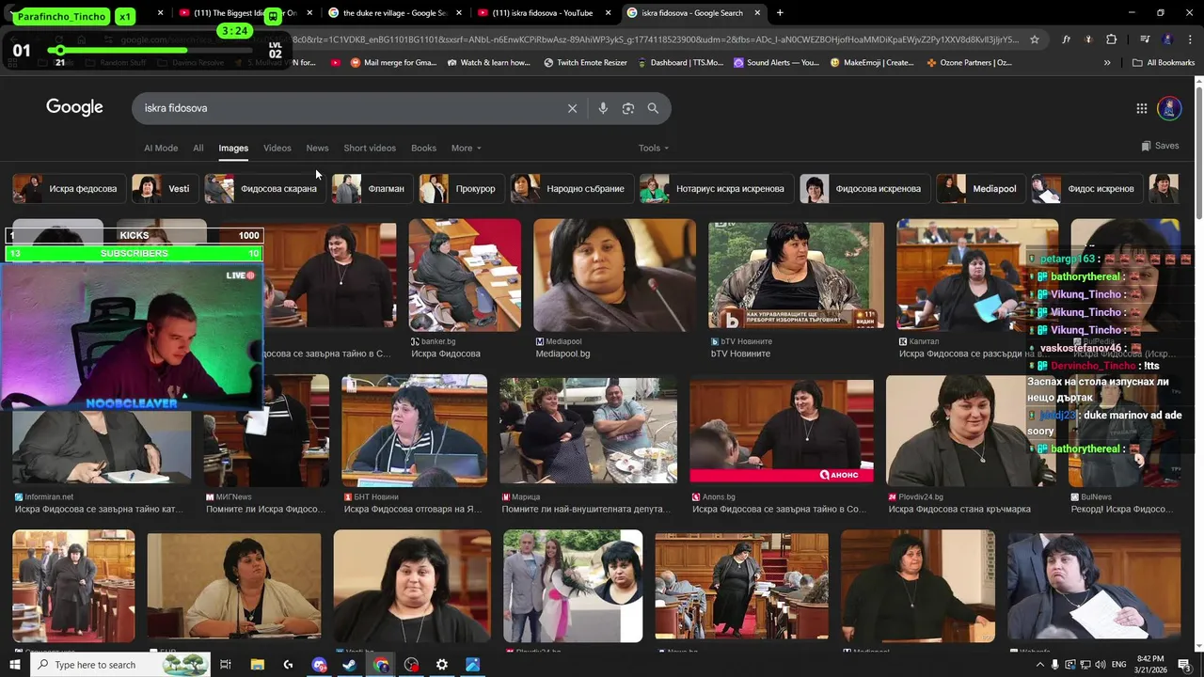Open the Mediapool.bg image result
Image resolution: width=1204 pixels, height=677 pixels.
[x=615, y=276]
